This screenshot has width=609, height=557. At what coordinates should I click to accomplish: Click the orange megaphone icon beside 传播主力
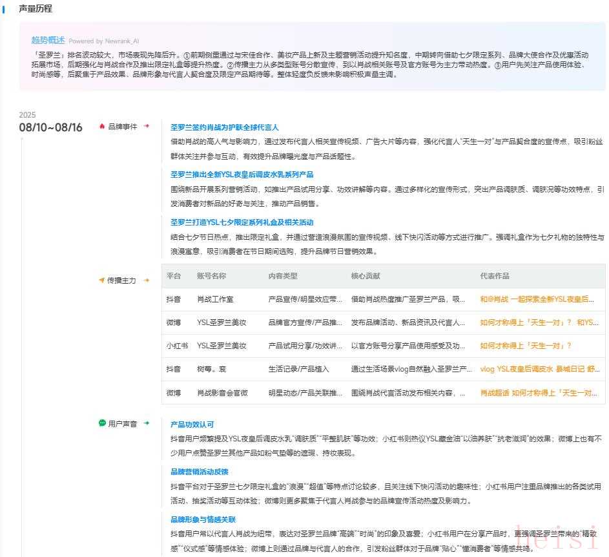tap(102, 280)
